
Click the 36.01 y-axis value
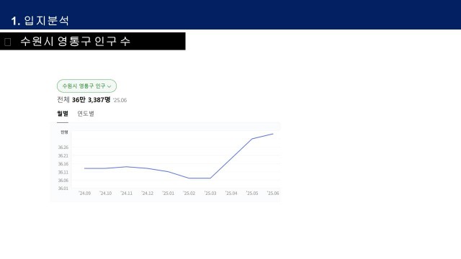[x=63, y=188]
